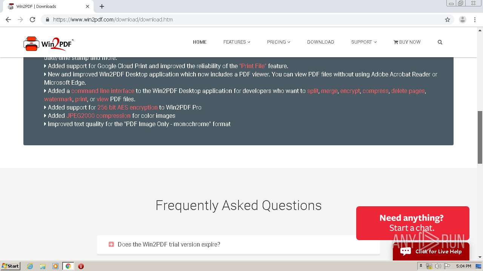This screenshot has width=483, height=271.
Task: Click BUY NOW in the navigation
Action: (x=407, y=42)
